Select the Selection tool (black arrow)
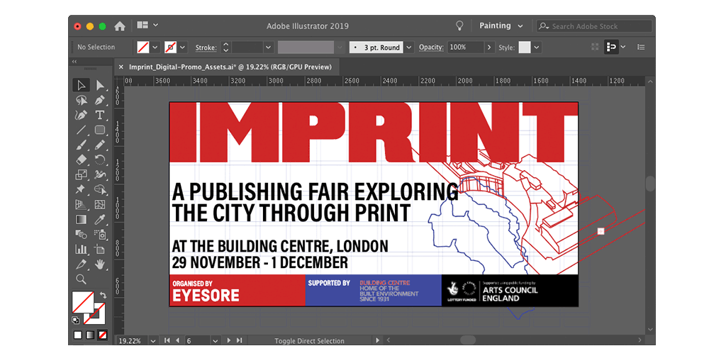726x363 pixels. 82,85
